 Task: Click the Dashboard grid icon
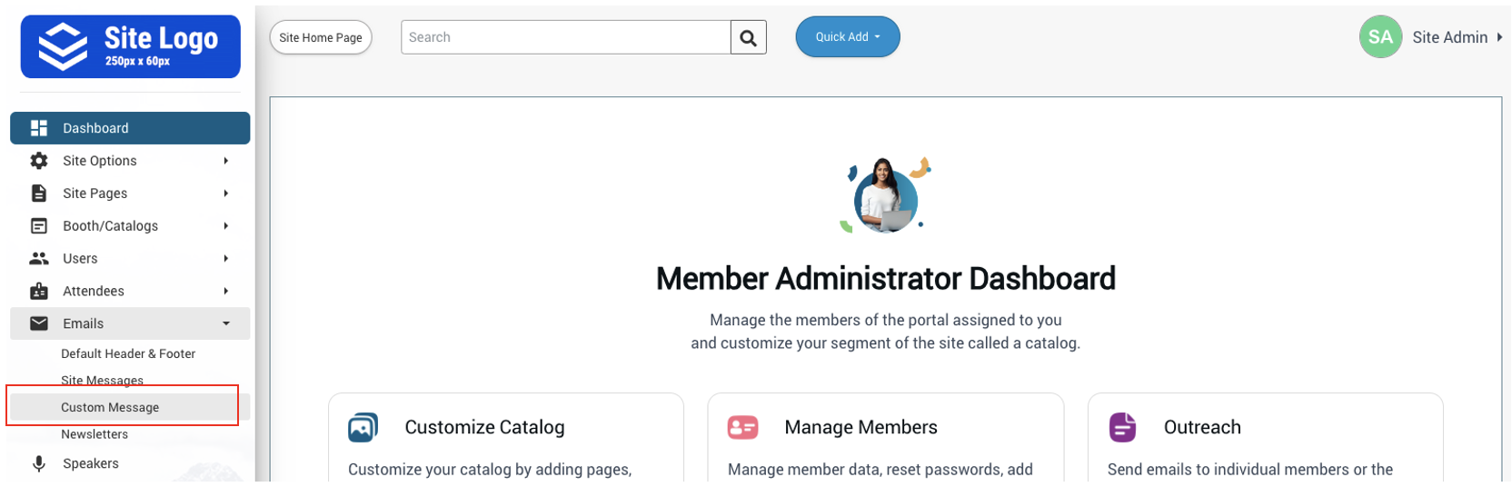click(39, 128)
